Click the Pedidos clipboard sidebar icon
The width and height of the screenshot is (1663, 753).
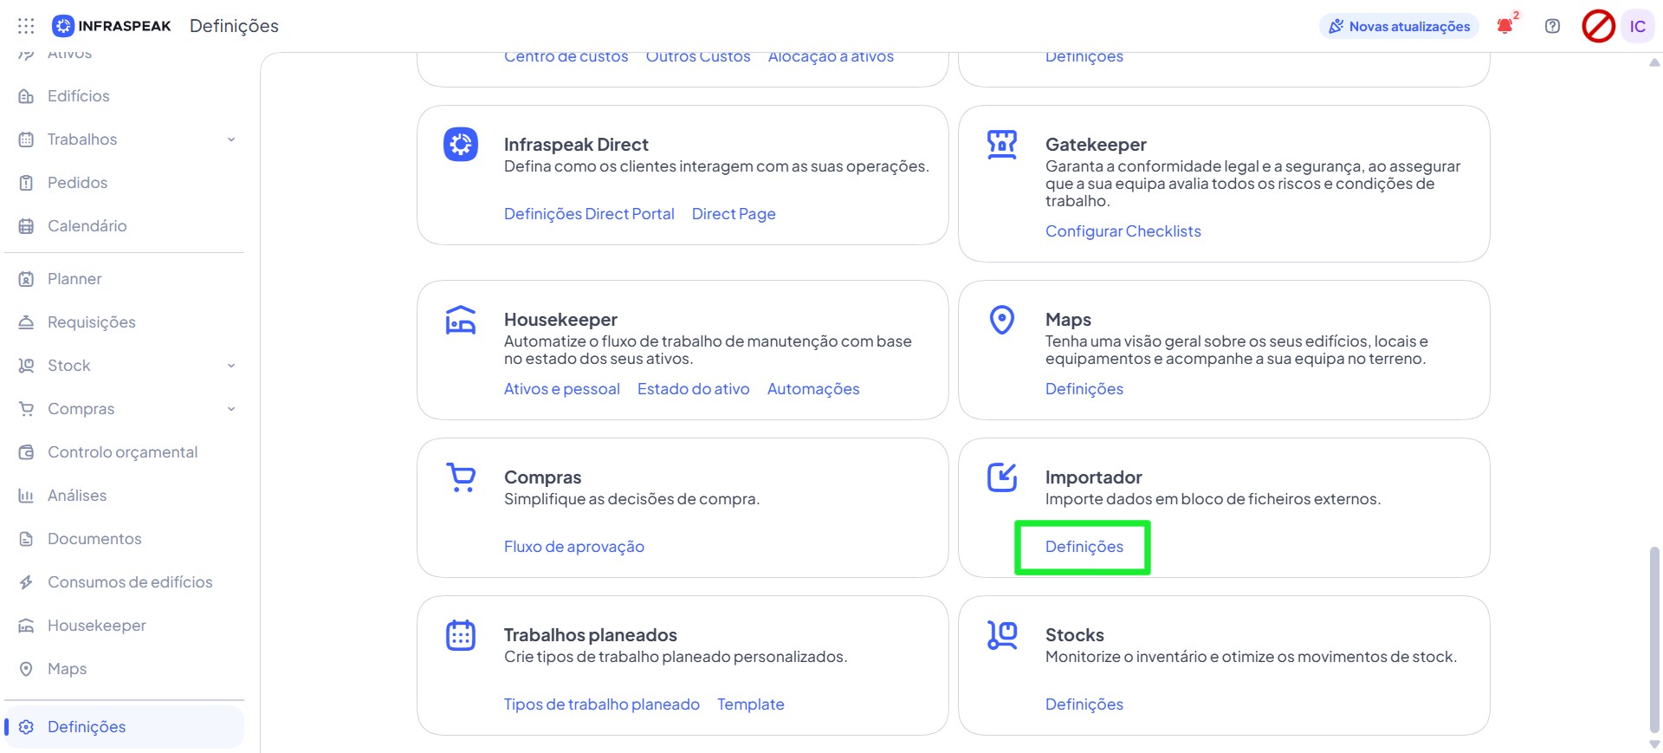[x=26, y=183]
